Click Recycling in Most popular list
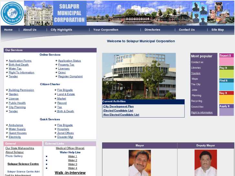 [197, 101]
